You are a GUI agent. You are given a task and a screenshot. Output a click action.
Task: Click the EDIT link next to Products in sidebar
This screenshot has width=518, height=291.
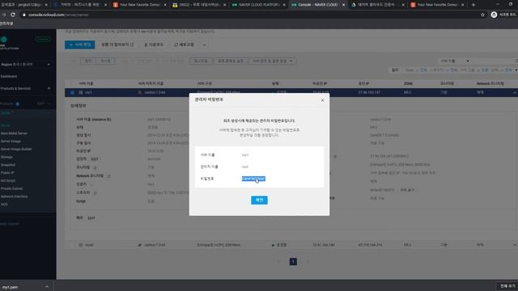[40, 103]
